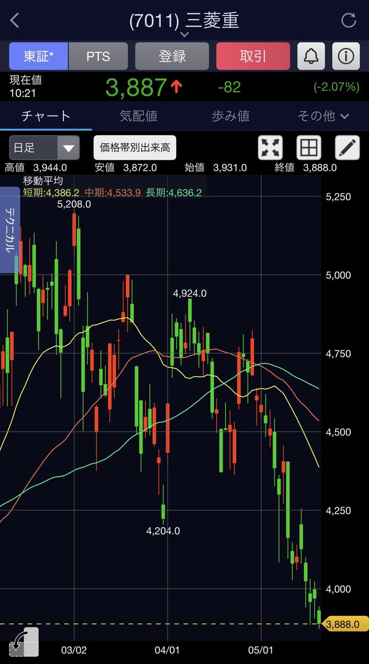Tap the 長期:4,636.2 moving average value
Screen dimensions: 369x664
[174, 193]
